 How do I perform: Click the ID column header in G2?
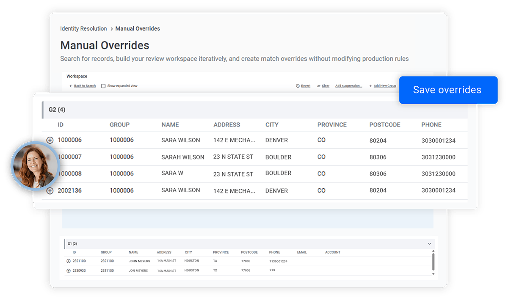61,125
